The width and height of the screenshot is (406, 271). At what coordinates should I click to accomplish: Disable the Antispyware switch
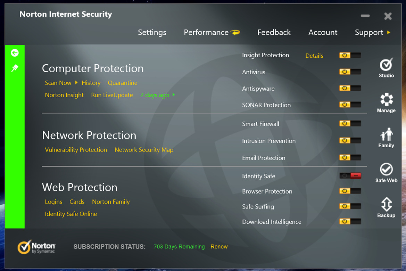[x=350, y=88]
